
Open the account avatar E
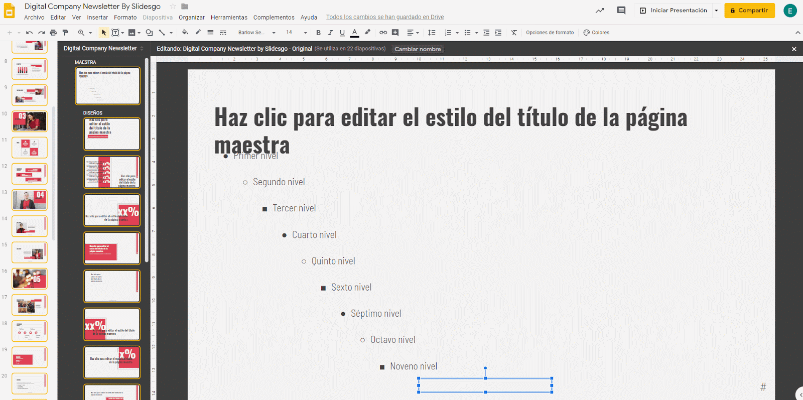tap(790, 11)
